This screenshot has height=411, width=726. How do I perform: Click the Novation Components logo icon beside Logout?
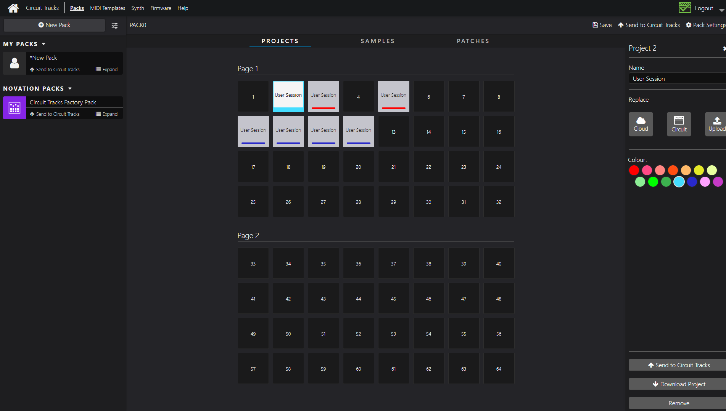pos(685,8)
